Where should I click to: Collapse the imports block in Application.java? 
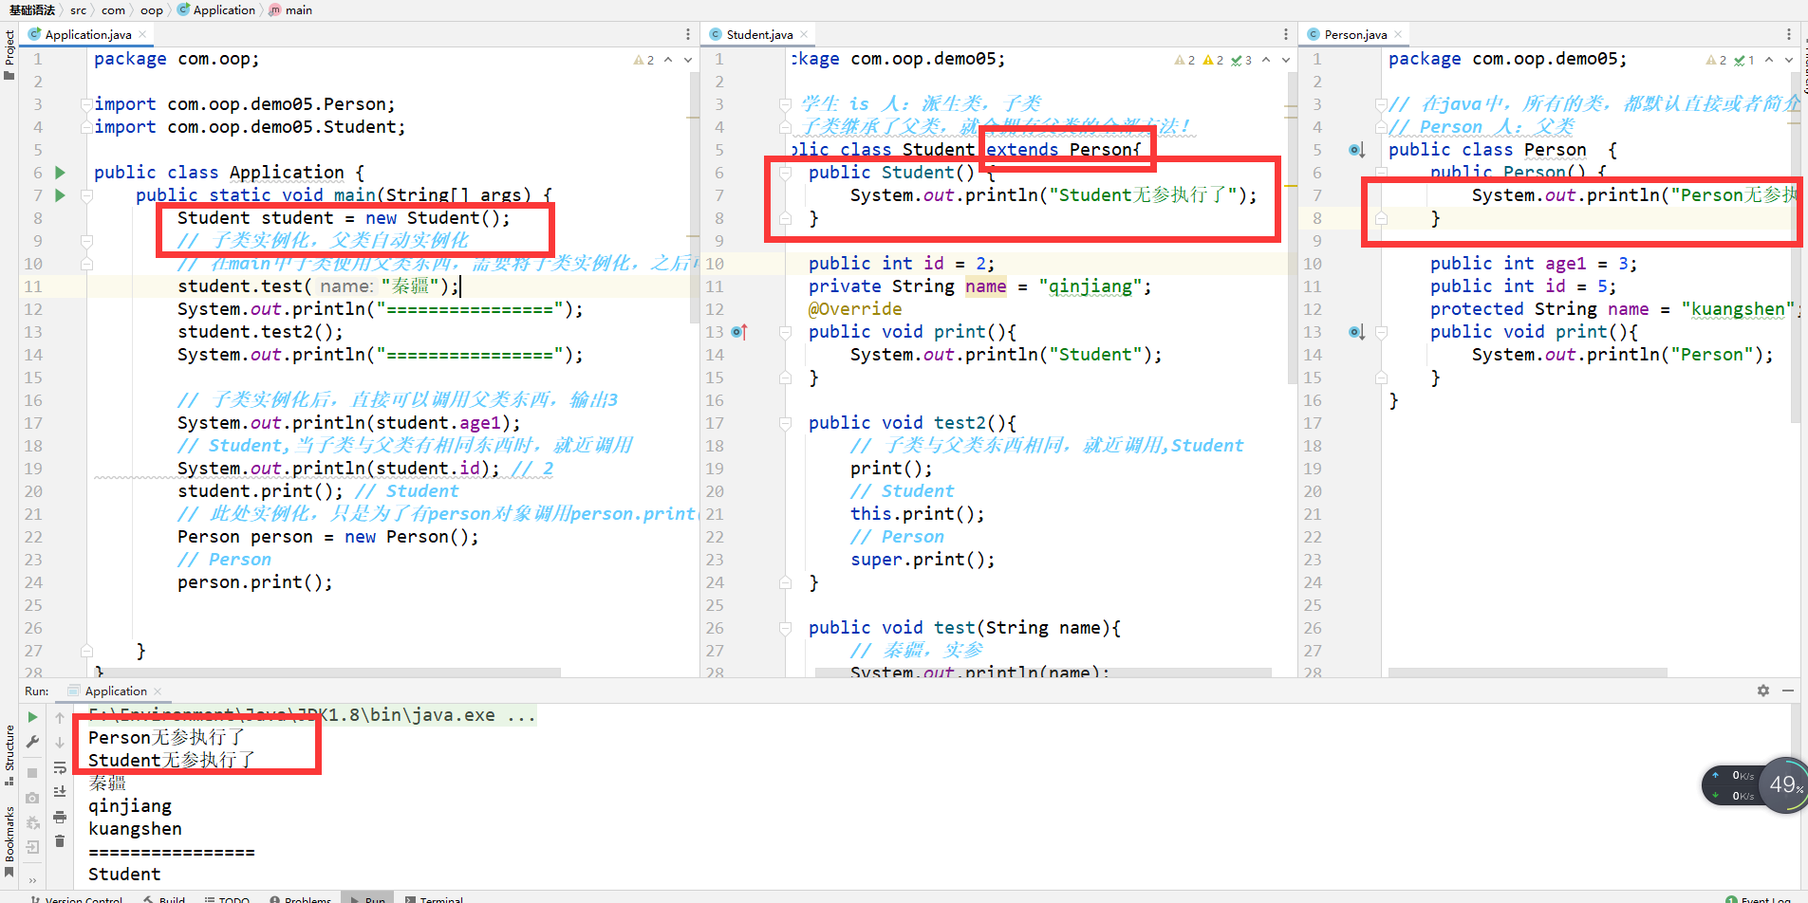[x=86, y=104]
